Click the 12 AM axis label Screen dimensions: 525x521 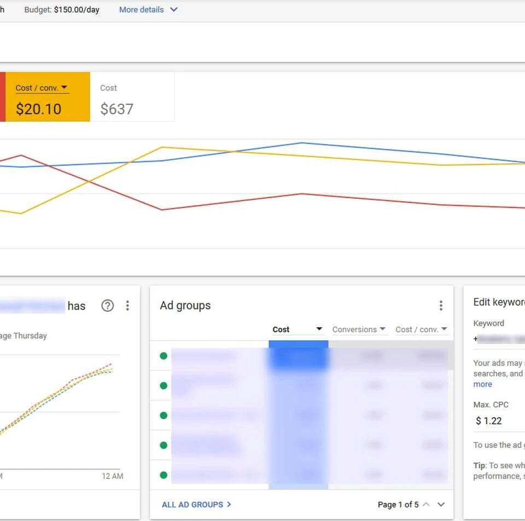tap(113, 476)
